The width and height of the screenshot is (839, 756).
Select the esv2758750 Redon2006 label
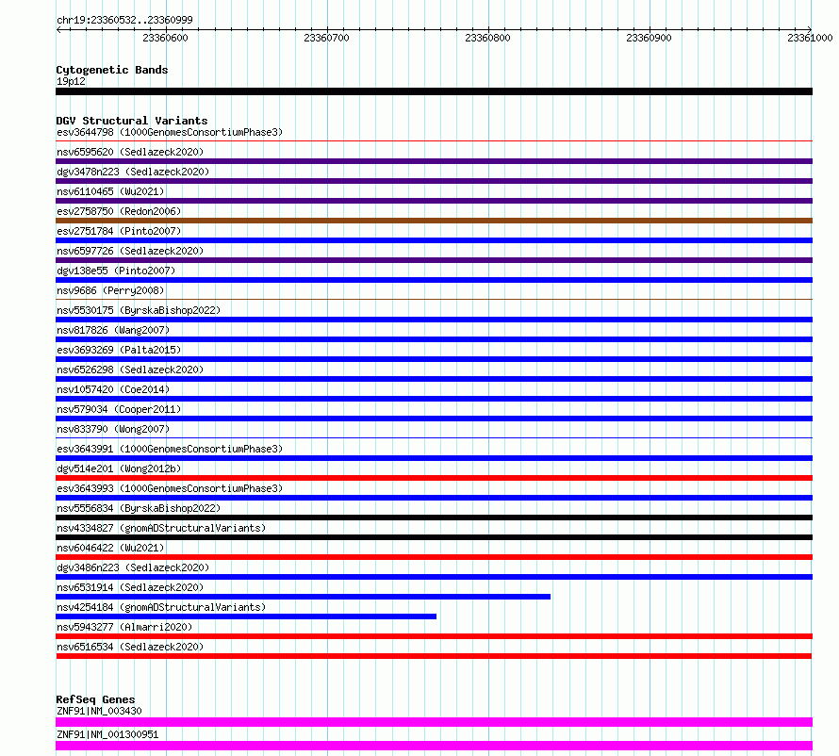tap(119, 211)
